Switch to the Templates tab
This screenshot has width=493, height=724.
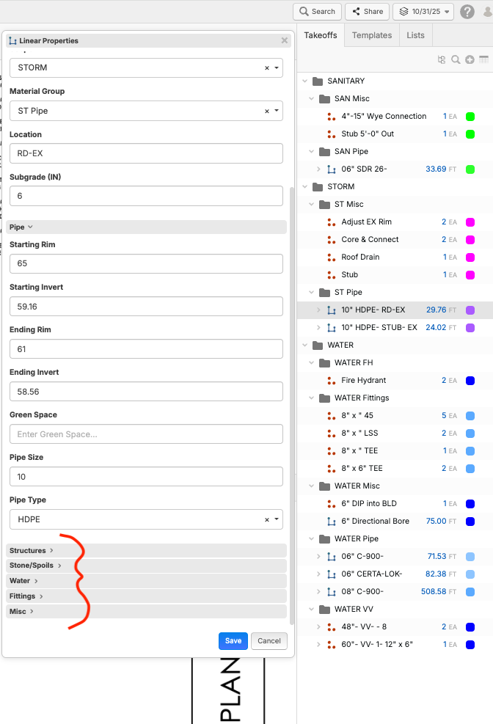pyautogui.click(x=372, y=35)
